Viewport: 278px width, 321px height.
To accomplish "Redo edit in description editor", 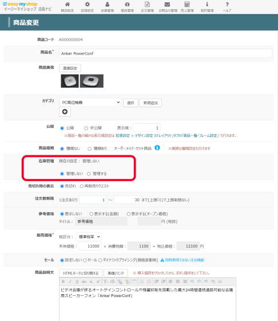I will 199,281.
